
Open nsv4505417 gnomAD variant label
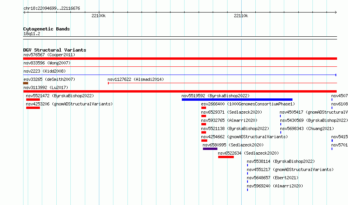314,112
